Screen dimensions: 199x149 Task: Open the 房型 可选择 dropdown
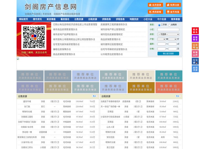[168, 34]
